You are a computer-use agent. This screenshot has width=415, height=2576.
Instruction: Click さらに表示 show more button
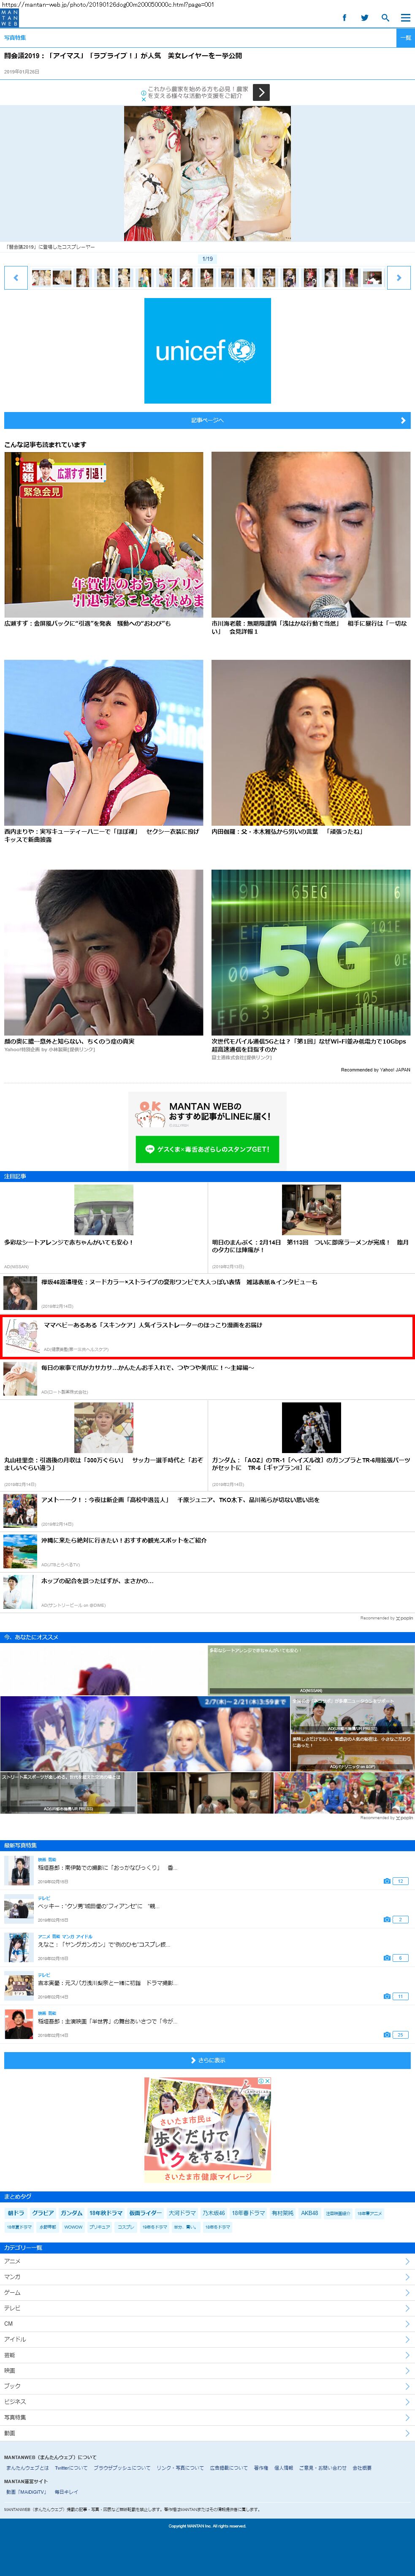pyautogui.click(x=207, y=2060)
